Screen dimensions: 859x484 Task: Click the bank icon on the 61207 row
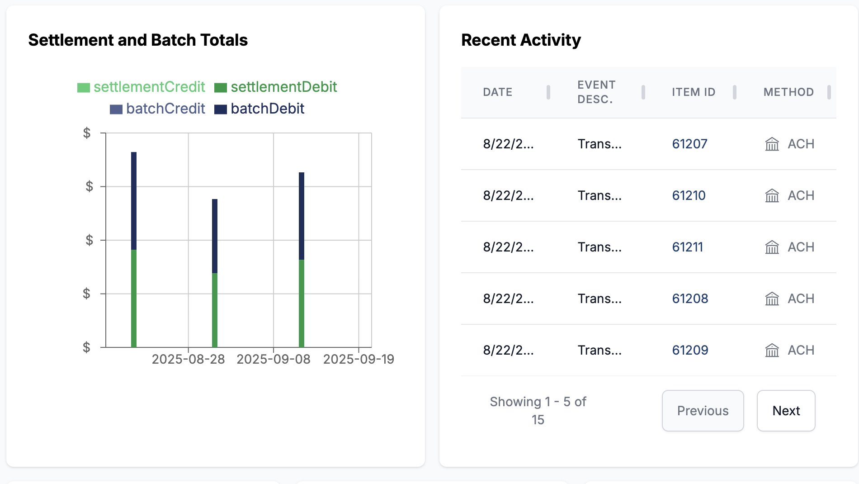tap(772, 144)
